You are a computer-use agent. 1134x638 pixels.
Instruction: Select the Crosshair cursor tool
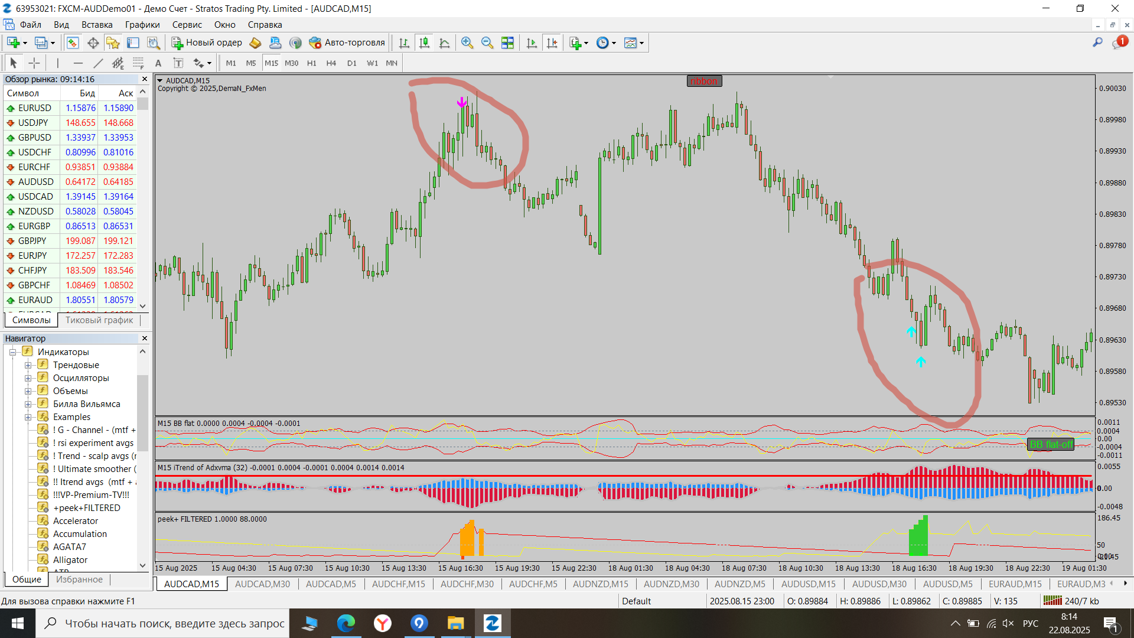tap(34, 63)
